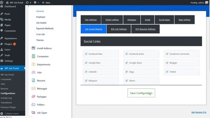Toggle the Linkedin checkbox
Image resolution: width=210 pixels, height=118 pixels.
(86, 72)
